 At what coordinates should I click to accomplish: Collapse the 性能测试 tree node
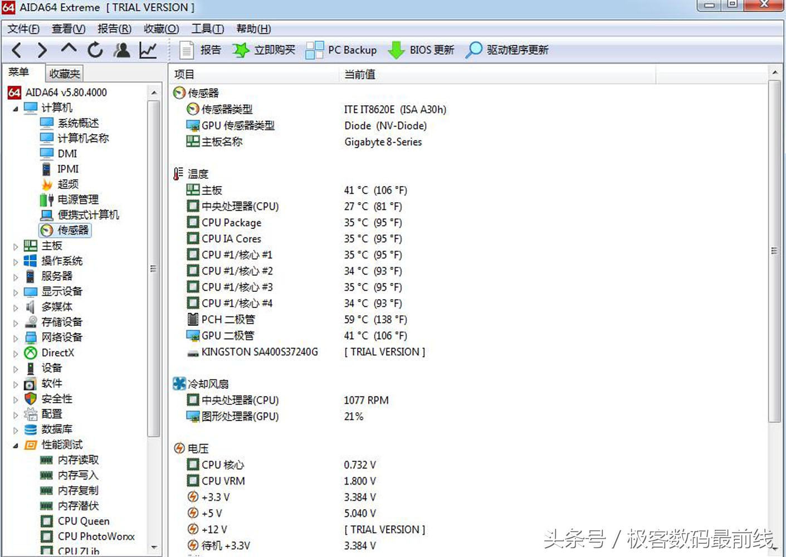16,446
